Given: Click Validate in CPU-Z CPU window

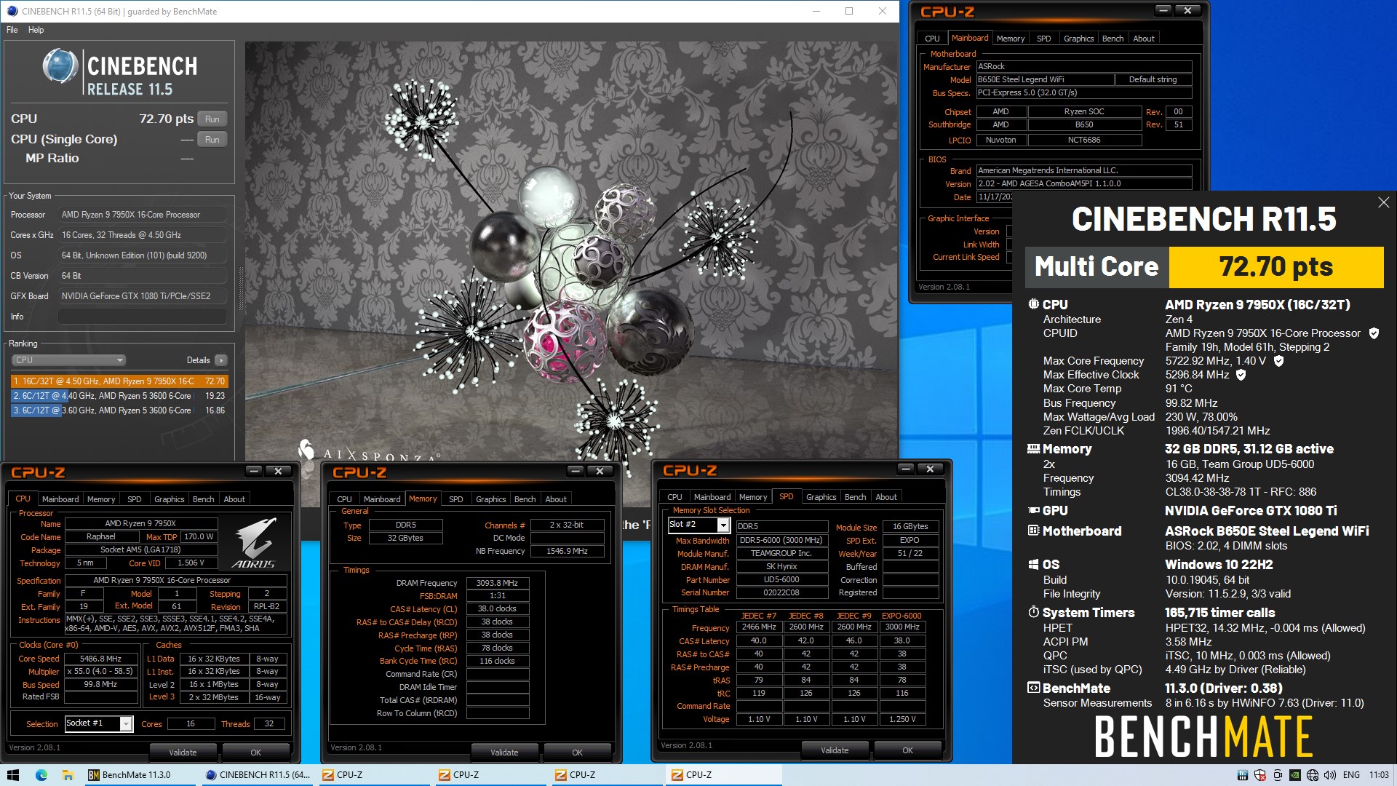Looking at the screenshot, I should [x=183, y=753].
